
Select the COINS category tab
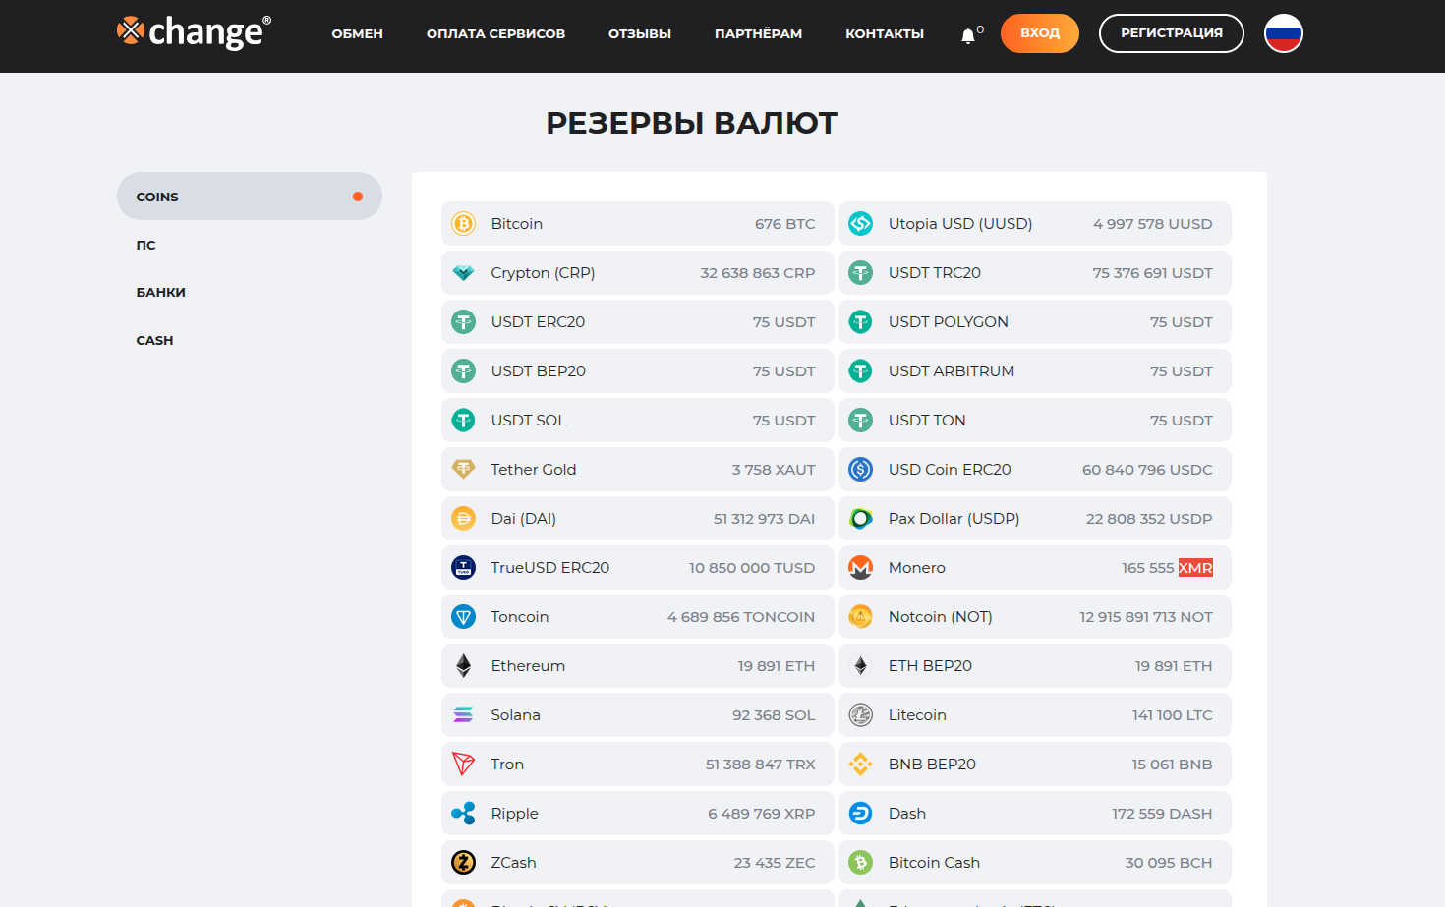pyautogui.click(x=250, y=197)
